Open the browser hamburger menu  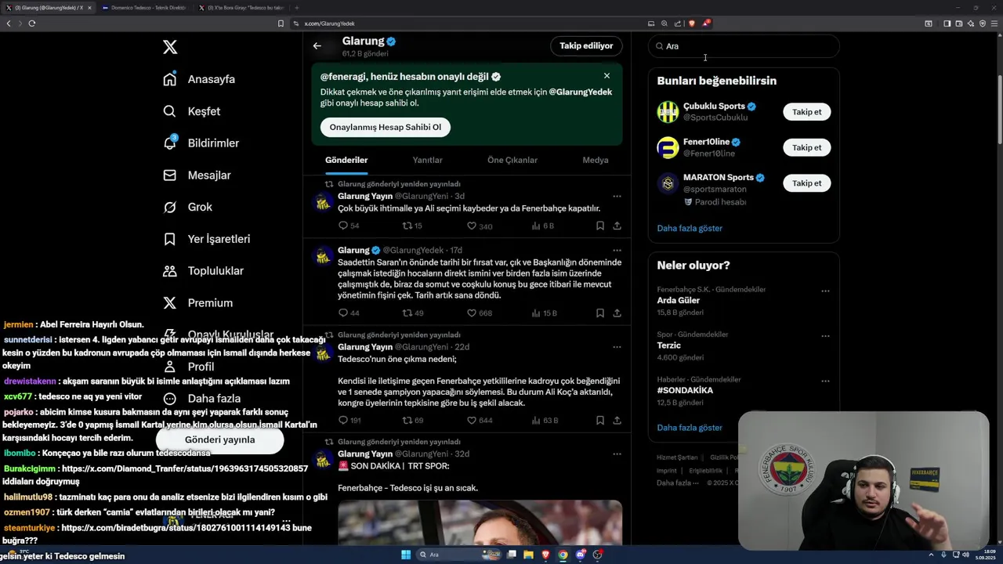994,23
